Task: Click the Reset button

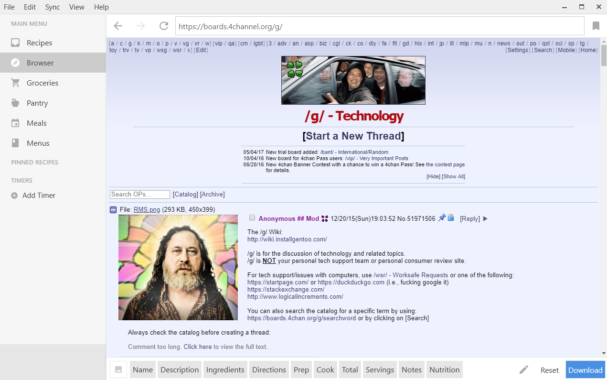Action: pos(550,370)
